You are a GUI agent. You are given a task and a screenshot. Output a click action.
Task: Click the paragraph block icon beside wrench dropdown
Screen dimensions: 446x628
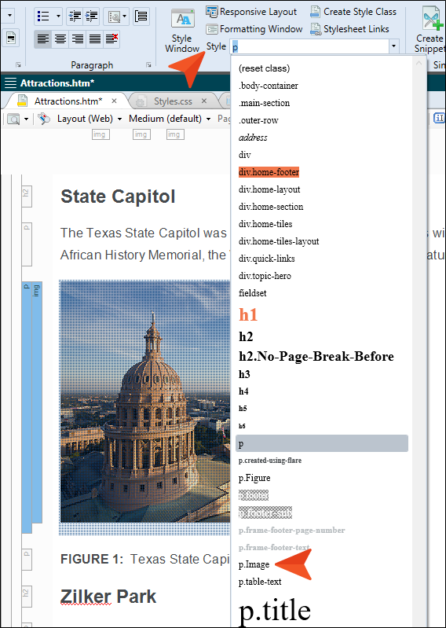(x=141, y=17)
